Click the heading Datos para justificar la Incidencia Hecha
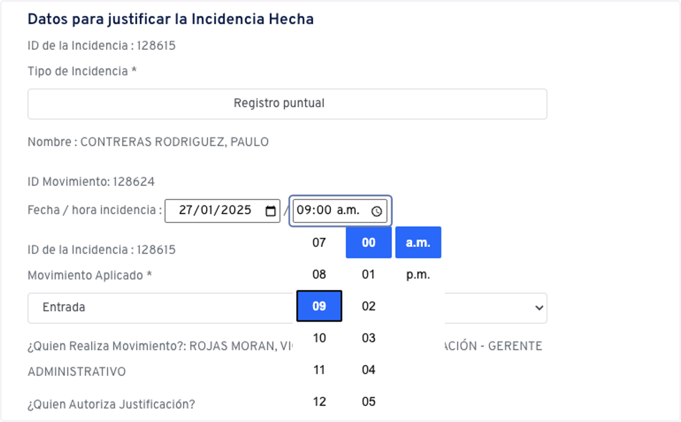The height and width of the screenshot is (422, 681). click(x=171, y=19)
